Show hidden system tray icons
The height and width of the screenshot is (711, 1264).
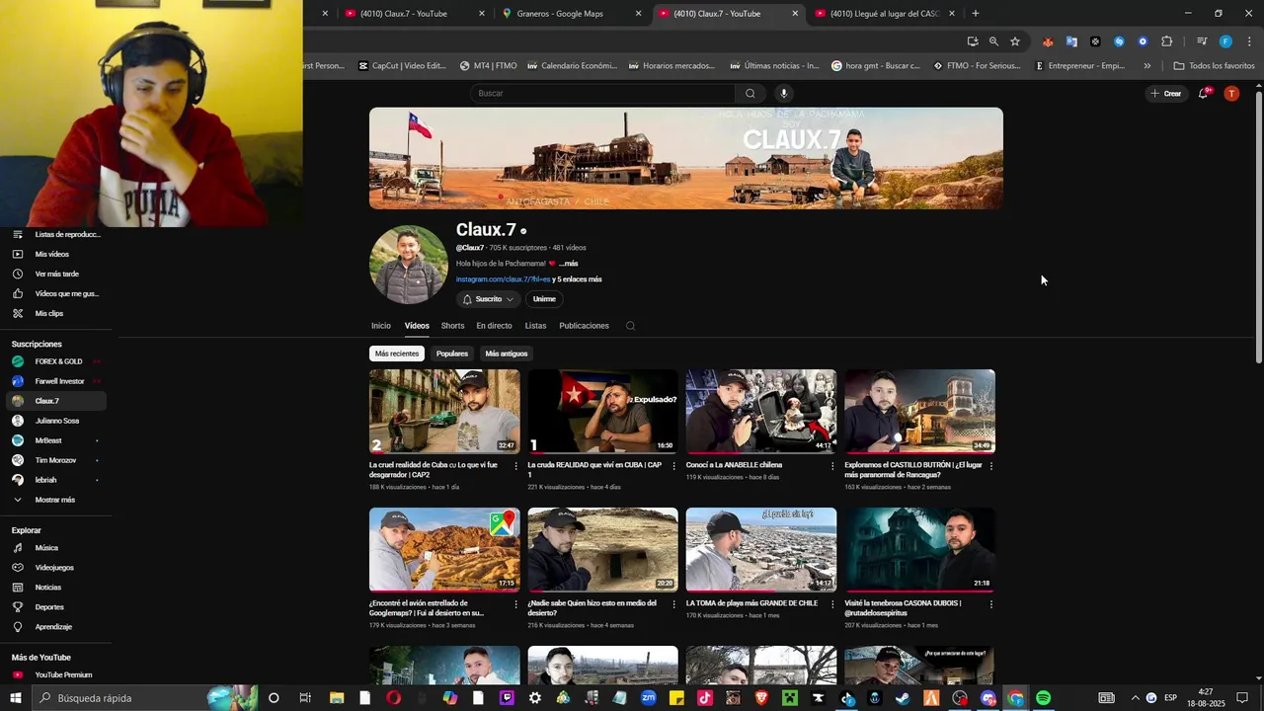[1135, 698]
